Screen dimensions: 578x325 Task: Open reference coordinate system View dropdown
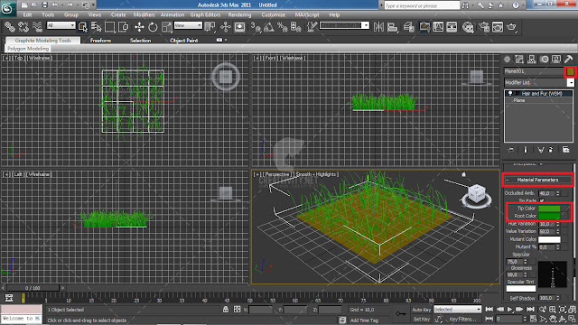[x=188, y=25]
